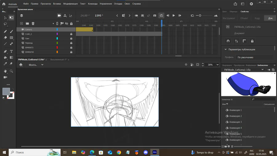The height and width of the screenshot is (156, 277).
Task: Open the workspace switcher in title bar
Action: pyautogui.click(x=243, y=4)
